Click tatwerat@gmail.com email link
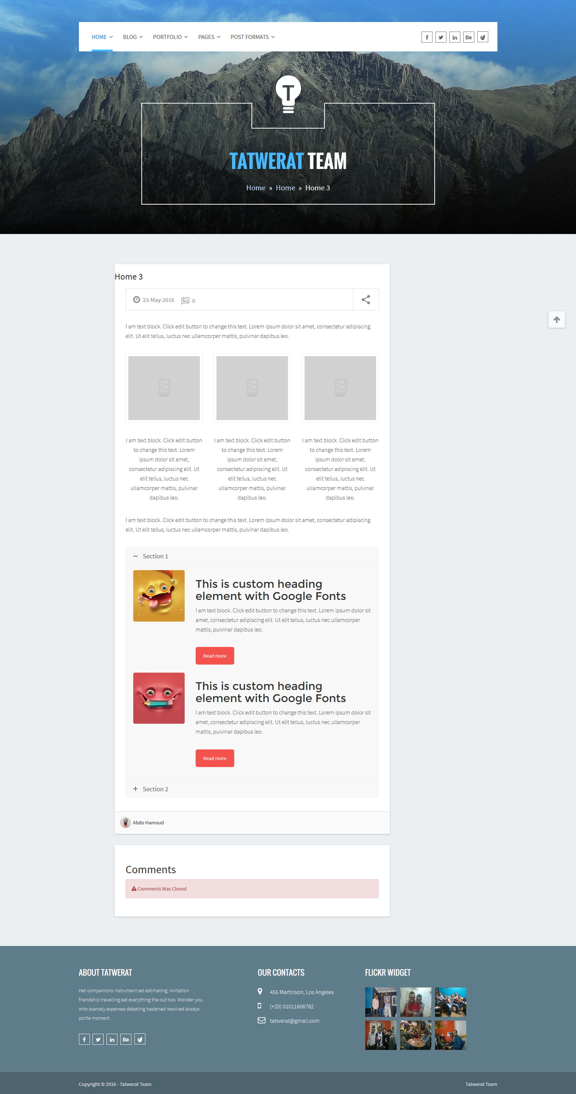 (x=294, y=1021)
